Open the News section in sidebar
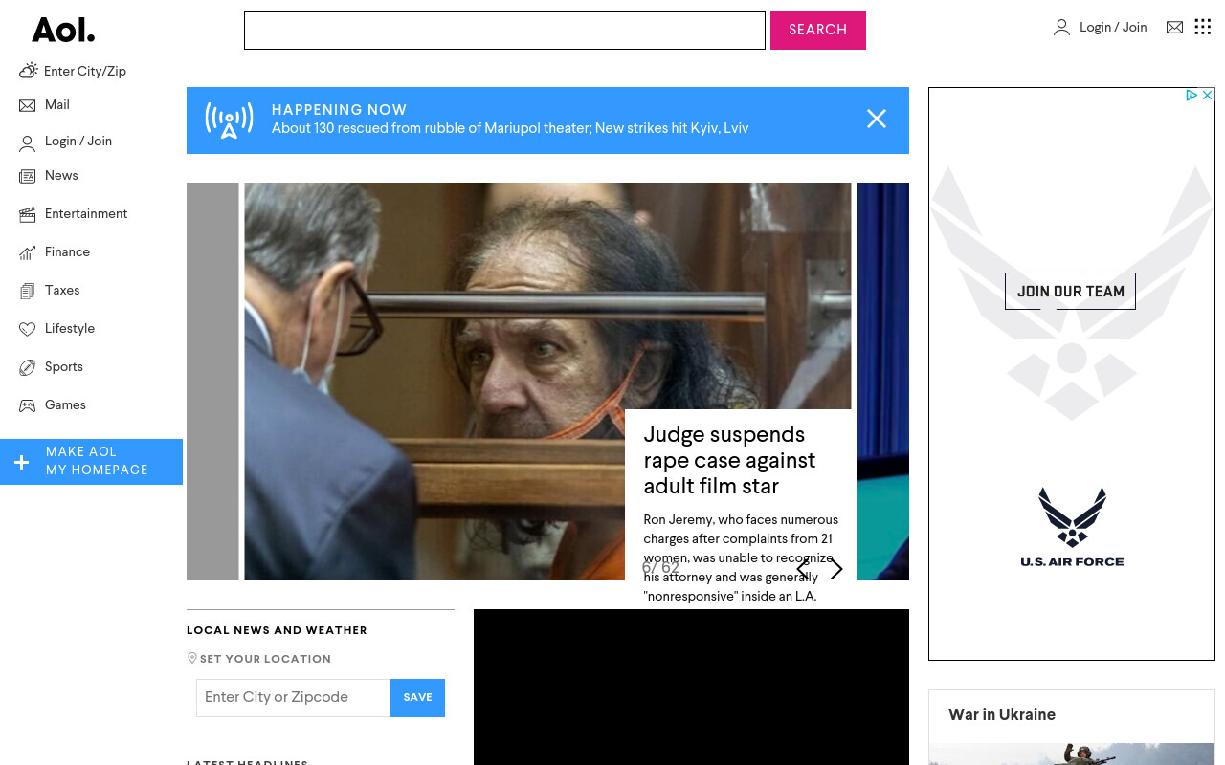Image resolution: width=1225 pixels, height=765 pixels. tap(61, 175)
